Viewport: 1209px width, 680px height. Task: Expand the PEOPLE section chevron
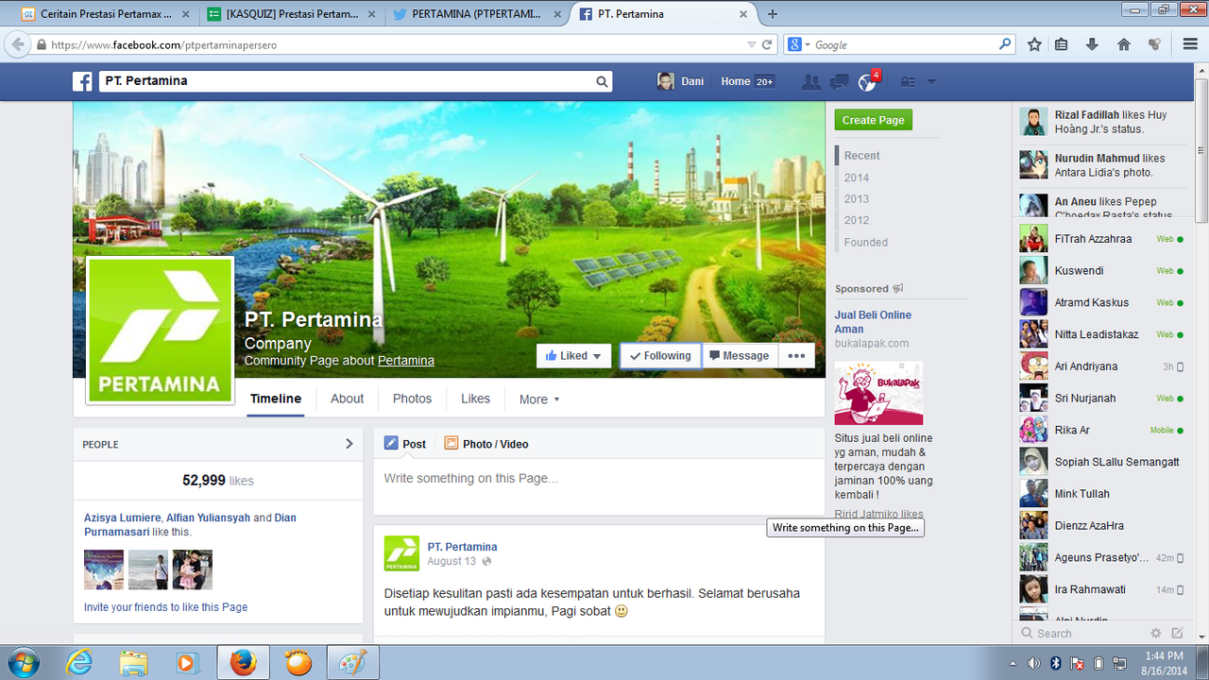(349, 444)
